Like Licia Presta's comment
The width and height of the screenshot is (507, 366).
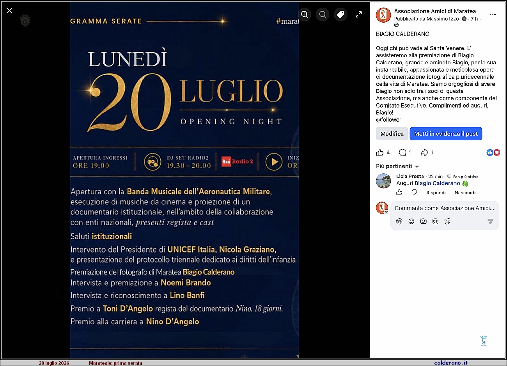tap(399, 193)
